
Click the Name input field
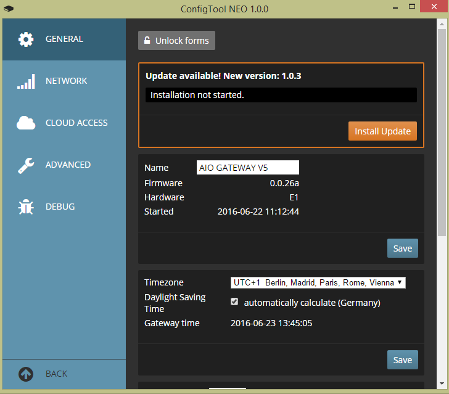[x=248, y=168]
